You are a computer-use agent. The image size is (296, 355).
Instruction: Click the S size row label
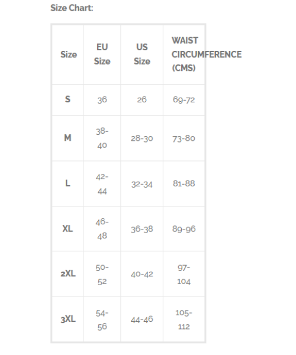[x=67, y=99]
